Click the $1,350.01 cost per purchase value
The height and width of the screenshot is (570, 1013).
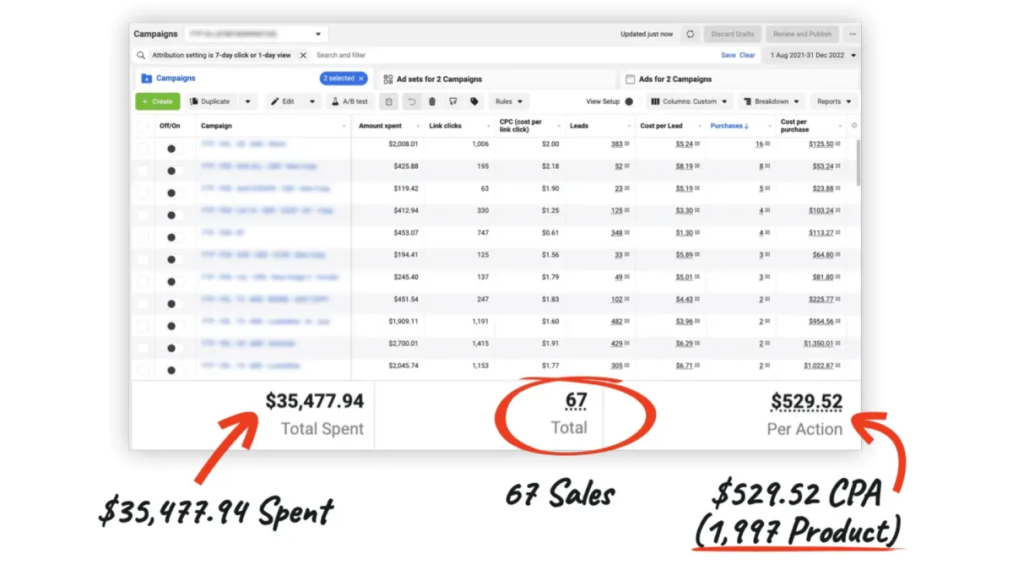(818, 344)
